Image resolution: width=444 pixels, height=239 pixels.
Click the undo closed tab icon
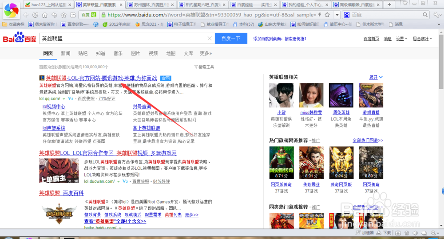click(x=54, y=15)
